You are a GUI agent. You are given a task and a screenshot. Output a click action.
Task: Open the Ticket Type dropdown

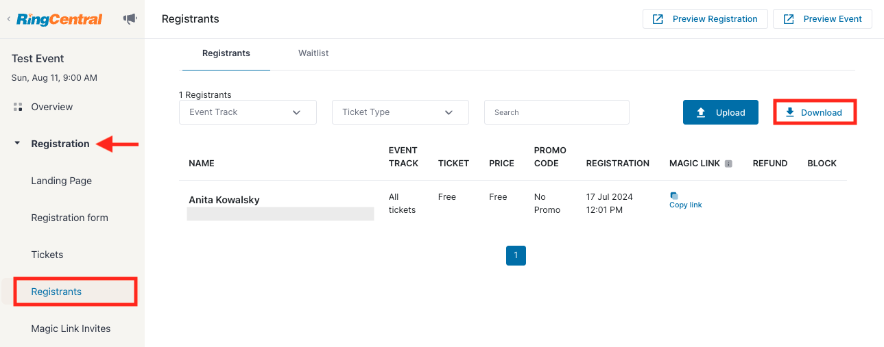tap(401, 112)
